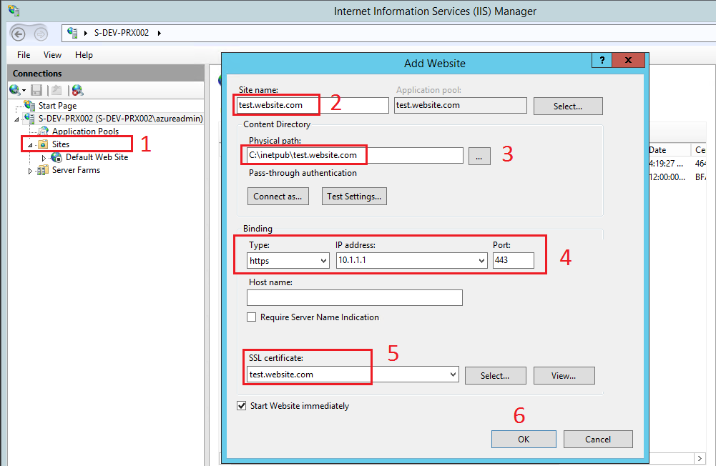The width and height of the screenshot is (716, 466).
Task: Expand the Default Web Site tree node
Action: tap(44, 157)
